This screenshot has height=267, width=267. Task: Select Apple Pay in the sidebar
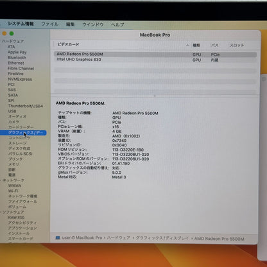tap(17, 52)
